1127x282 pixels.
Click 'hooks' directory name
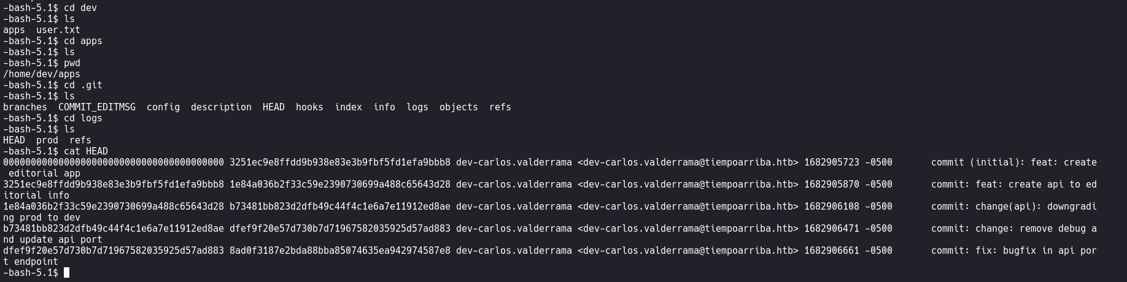309,107
